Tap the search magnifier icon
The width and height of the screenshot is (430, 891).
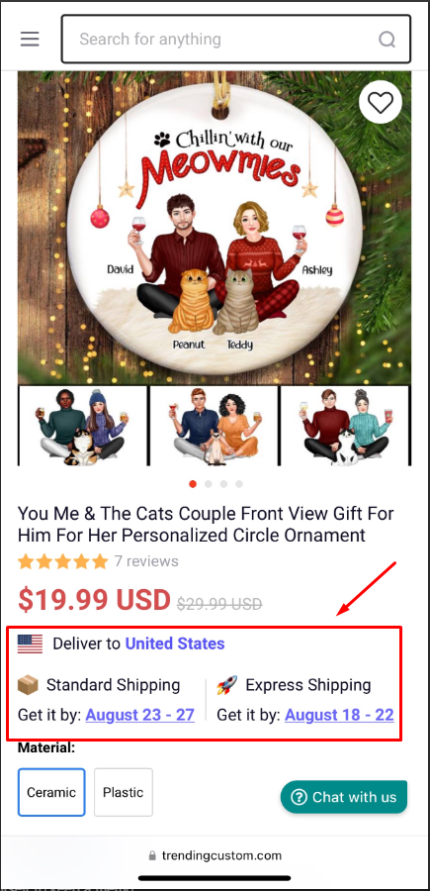[x=387, y=40]
